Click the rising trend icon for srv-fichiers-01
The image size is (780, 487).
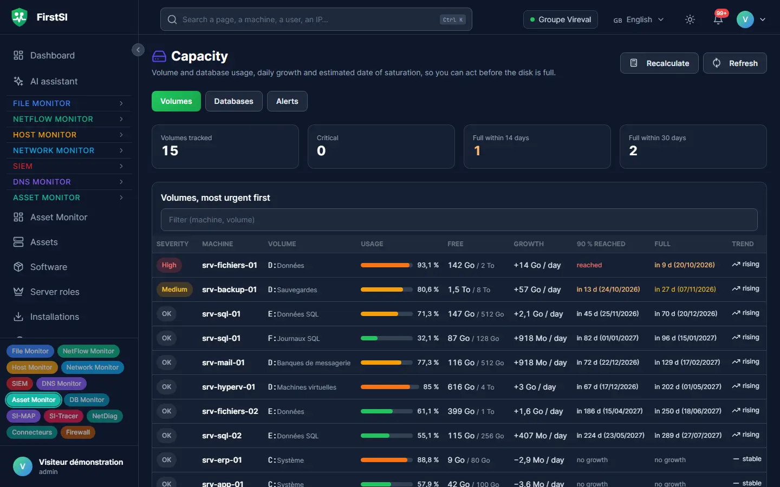(x=736, y=265)
